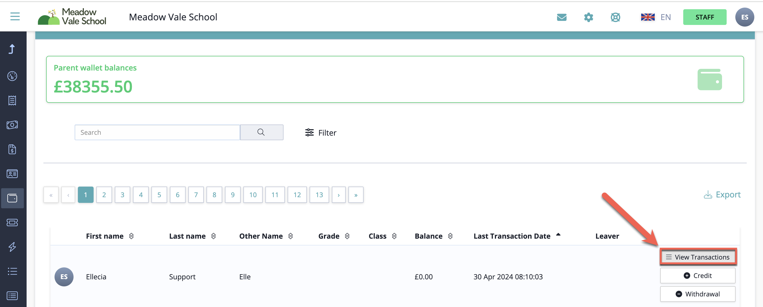This screenshot has width=763, height=307.
Task: Open the ES user avatar menu
Action: tap(745, 17)
